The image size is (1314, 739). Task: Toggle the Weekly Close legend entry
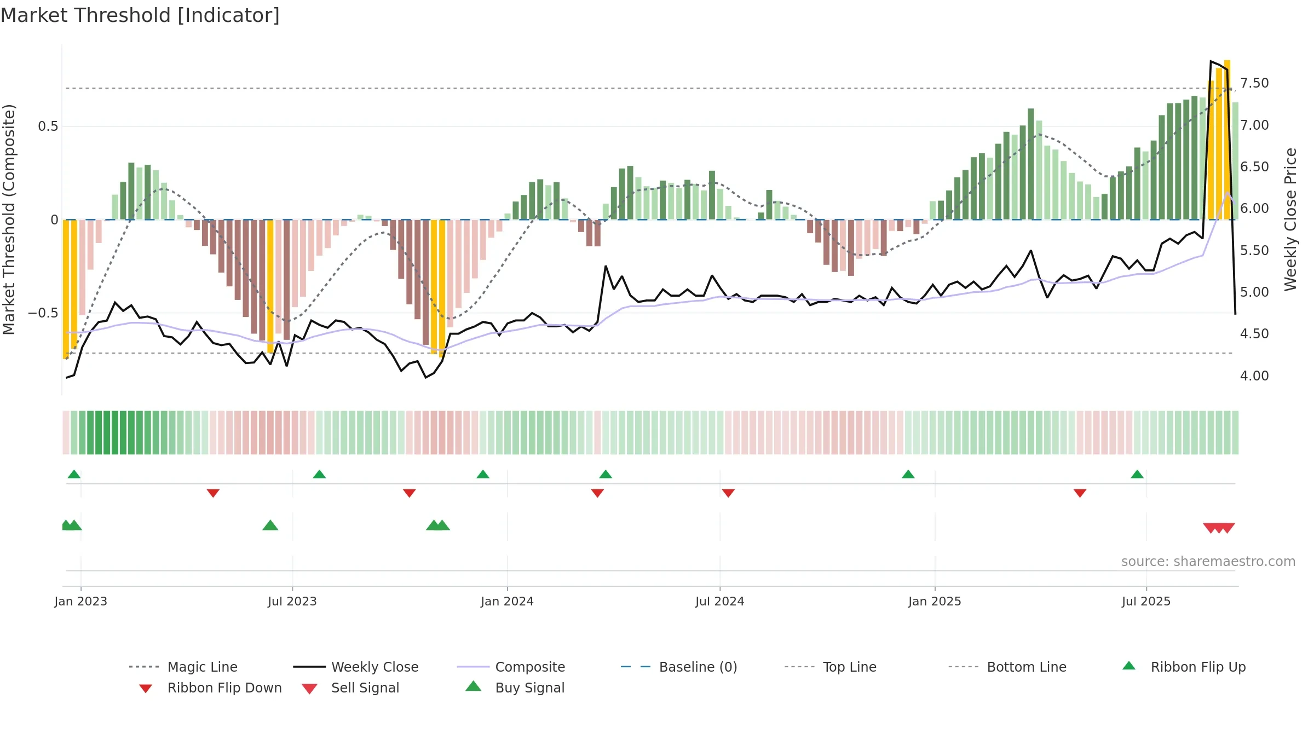pos(356,667)
